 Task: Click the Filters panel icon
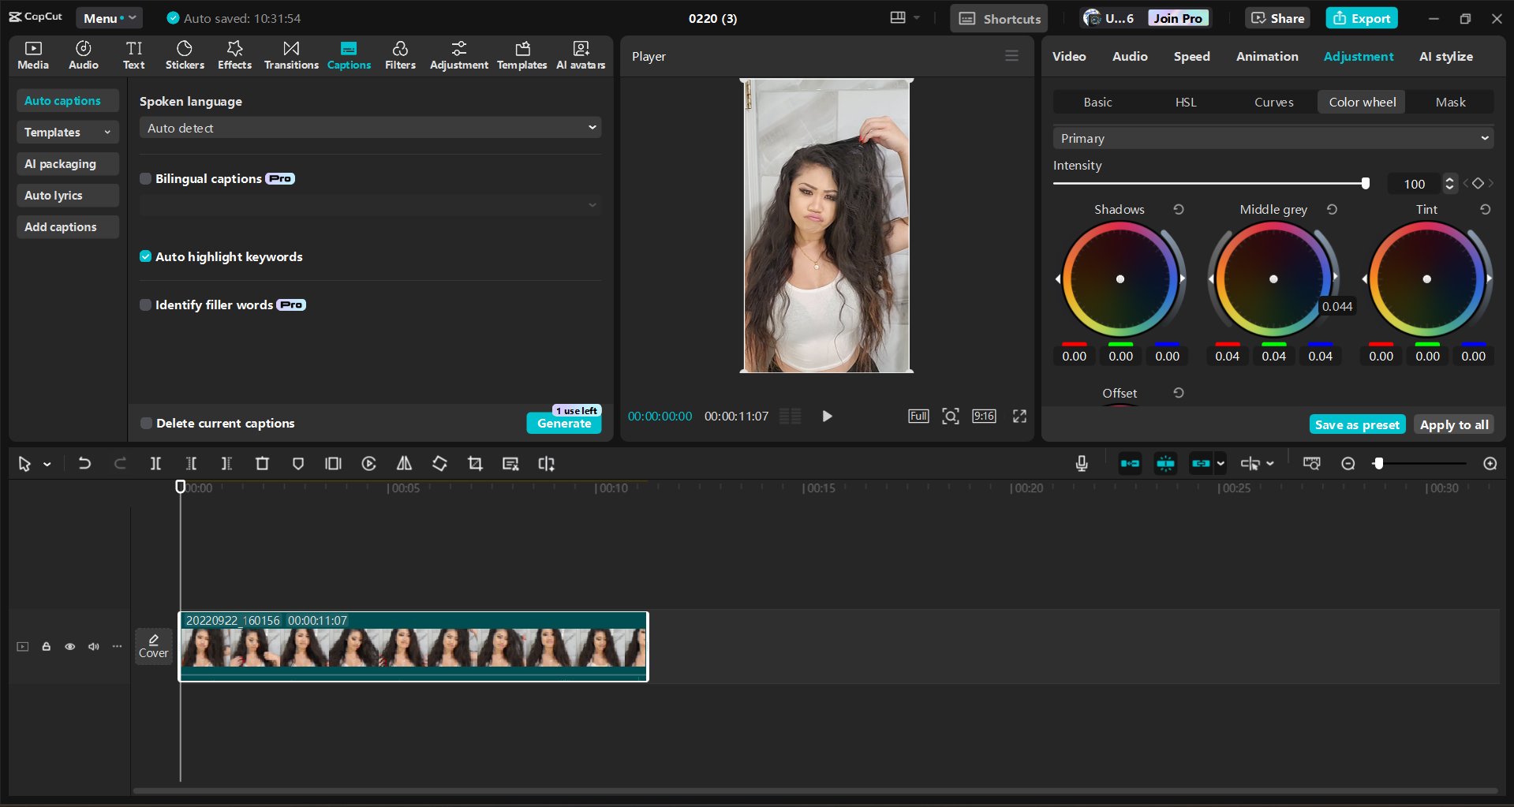point(400,54)
